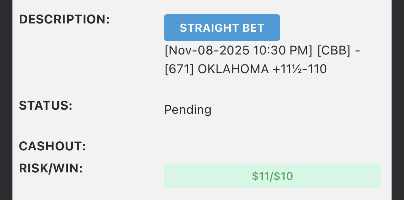
Task: Click the STATUS field label
Action: coord(46,106)
